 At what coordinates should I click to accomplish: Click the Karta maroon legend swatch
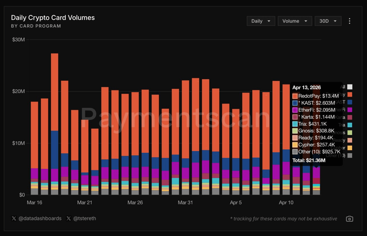(350, 117)
